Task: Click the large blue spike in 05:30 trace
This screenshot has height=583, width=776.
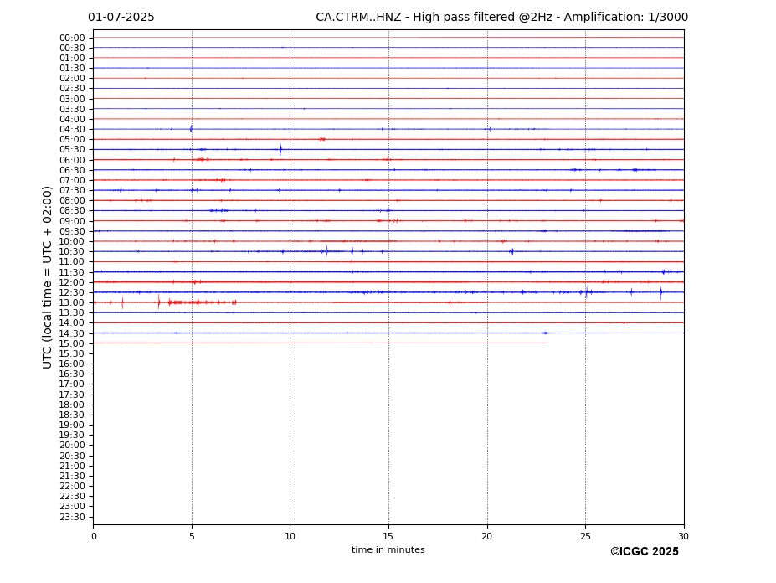Action: click(280, 149)
